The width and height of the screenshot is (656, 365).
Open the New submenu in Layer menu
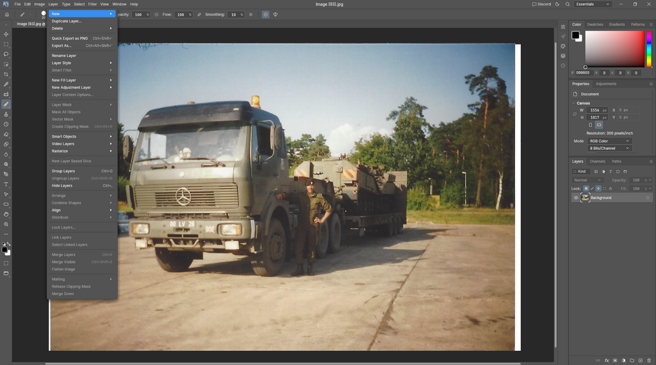(x=82, y=14)
